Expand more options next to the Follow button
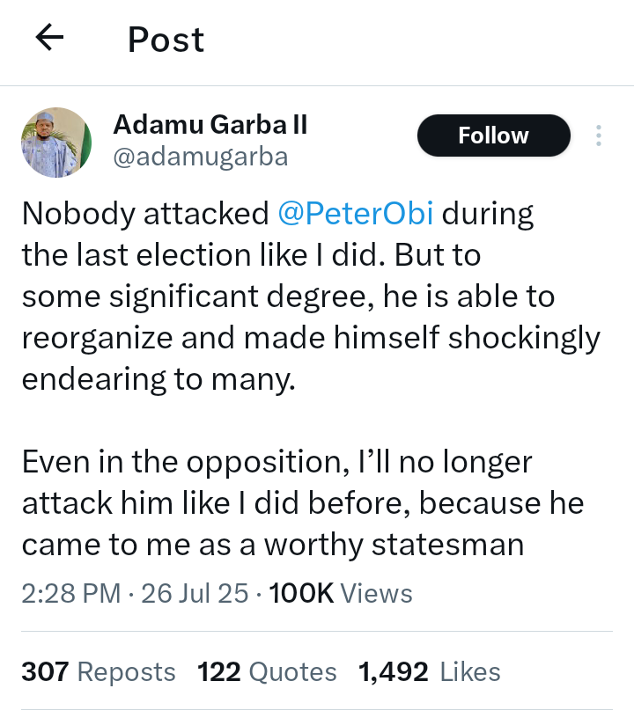The height and width of the screenshot is (725, 634). (598, 135)
